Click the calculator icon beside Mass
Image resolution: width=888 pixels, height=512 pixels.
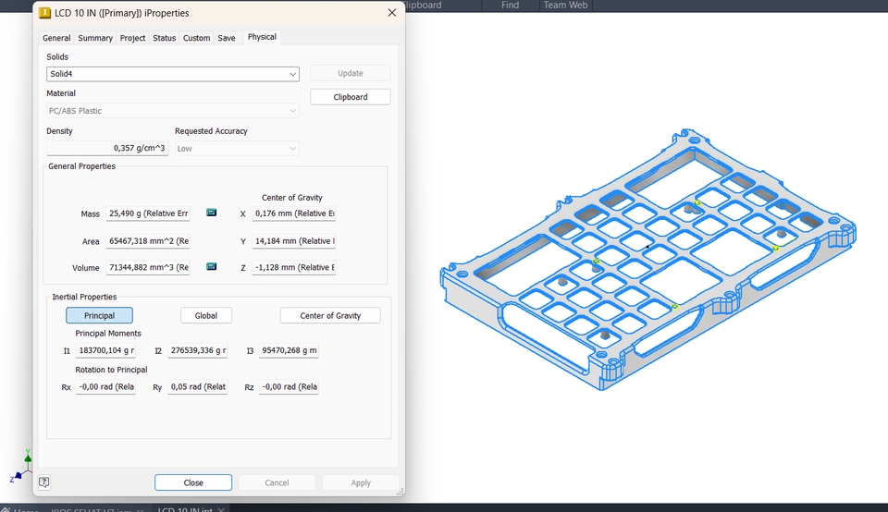tap(211, 213)
